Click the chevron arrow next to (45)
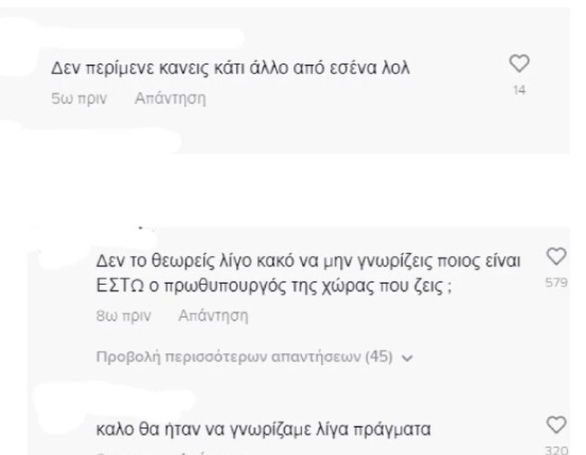The width and height of the screenshot is (586, 455). [x=408, y=358]
